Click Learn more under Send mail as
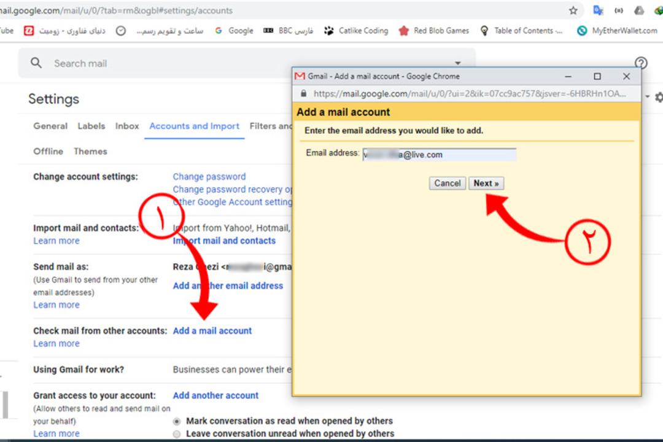 tap(56, 305)
